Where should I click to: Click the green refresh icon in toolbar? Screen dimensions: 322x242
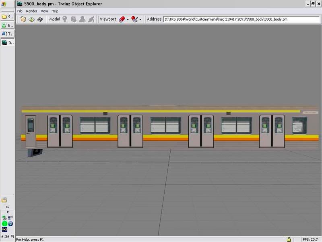(32, 19)
